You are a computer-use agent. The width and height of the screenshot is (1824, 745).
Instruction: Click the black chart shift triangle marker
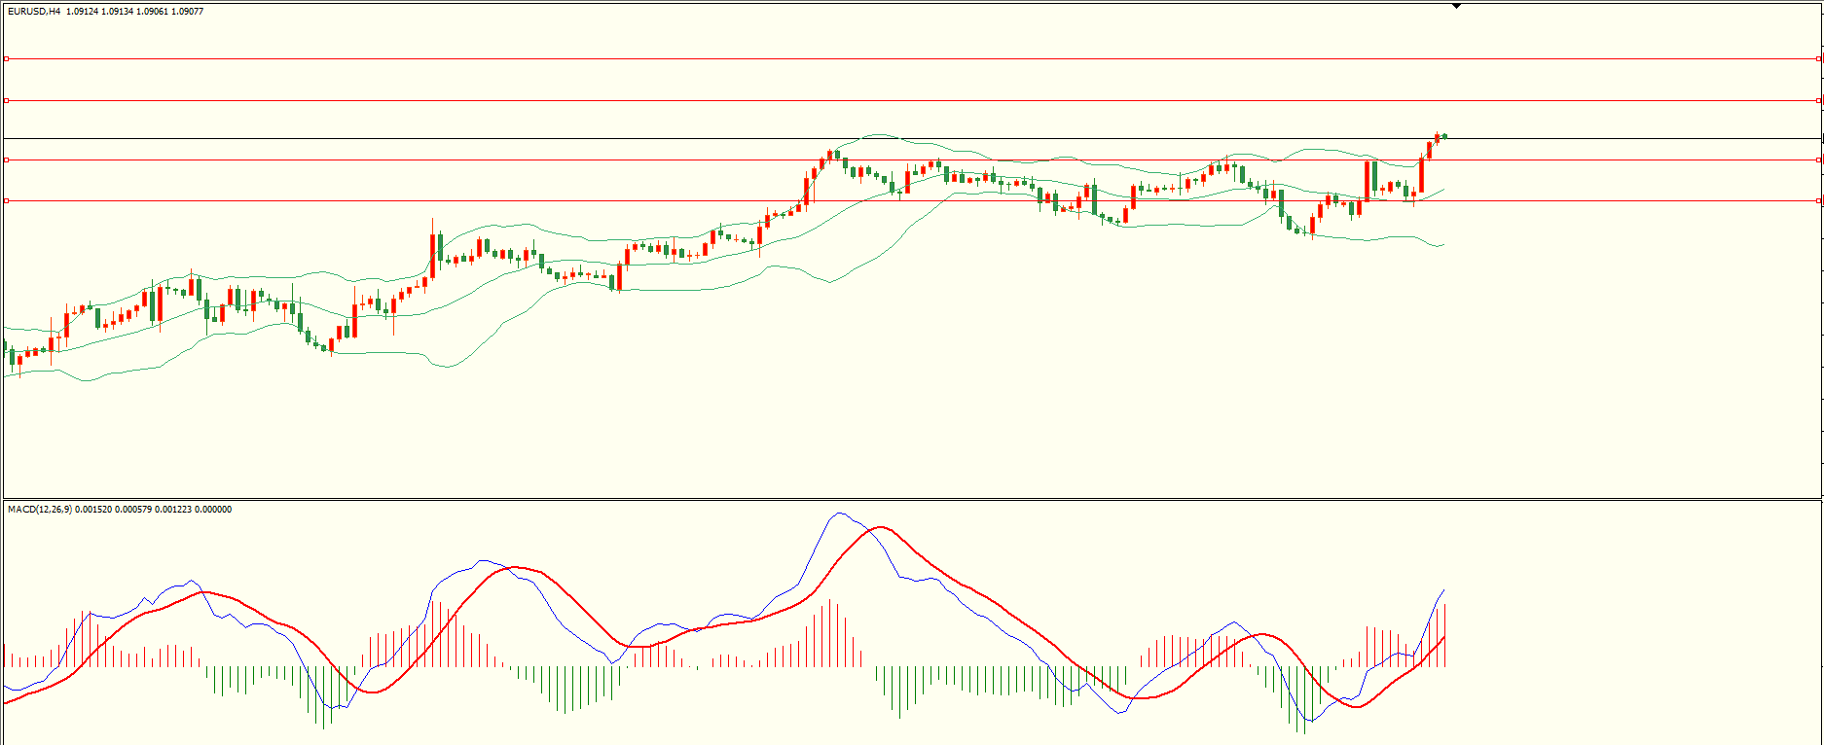coord(1456,6)
